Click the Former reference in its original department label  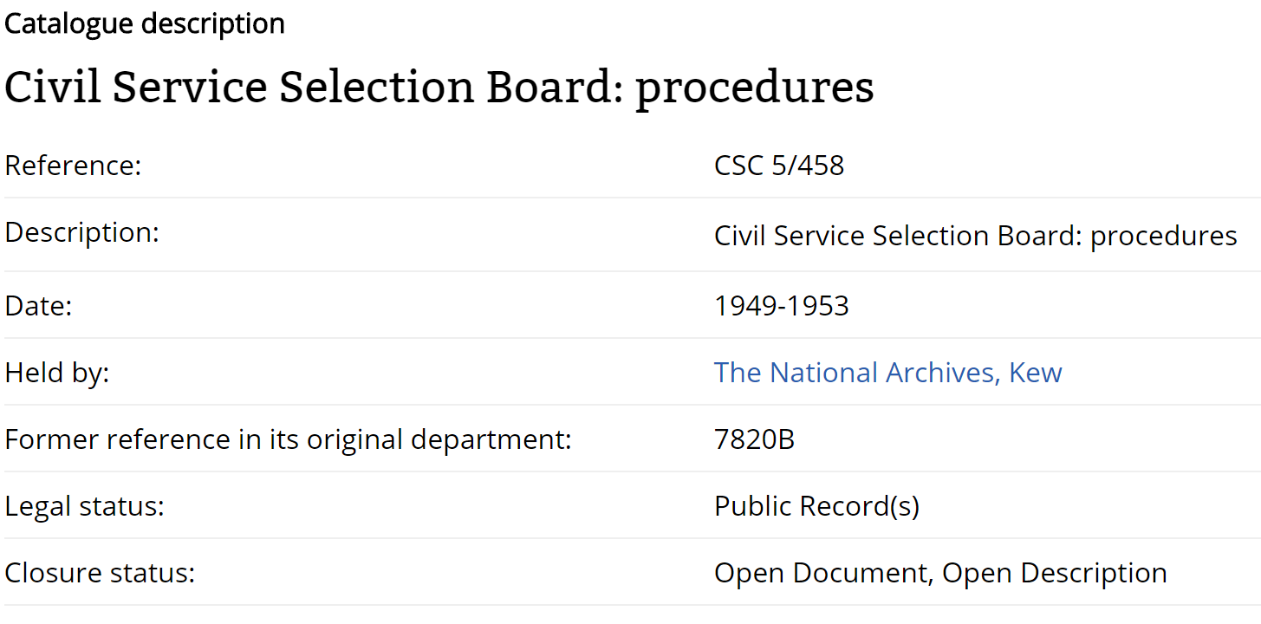288,439
